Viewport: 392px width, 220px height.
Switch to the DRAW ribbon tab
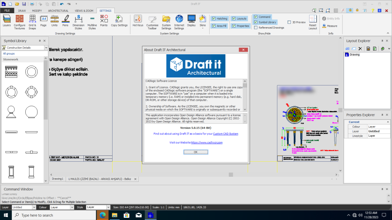(x=22, y=11)
